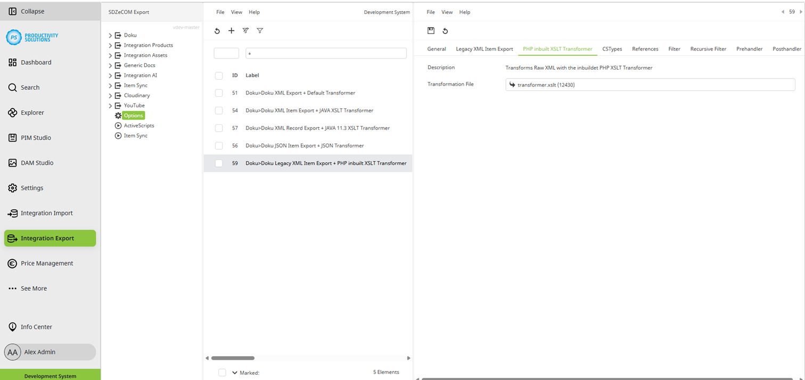Click the clear filter icon in list toolbar
Viewport: 805px width, 380px height.
point(245,30)
